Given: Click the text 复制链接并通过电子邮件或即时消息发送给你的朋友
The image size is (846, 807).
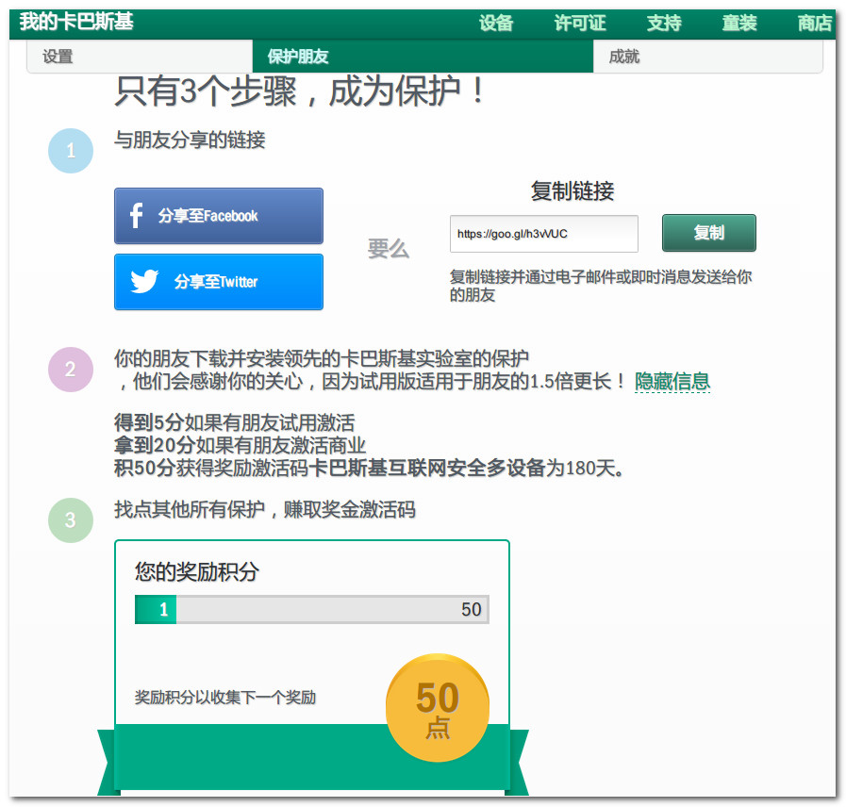Looking at the screenshot, I should click(601, 286).
